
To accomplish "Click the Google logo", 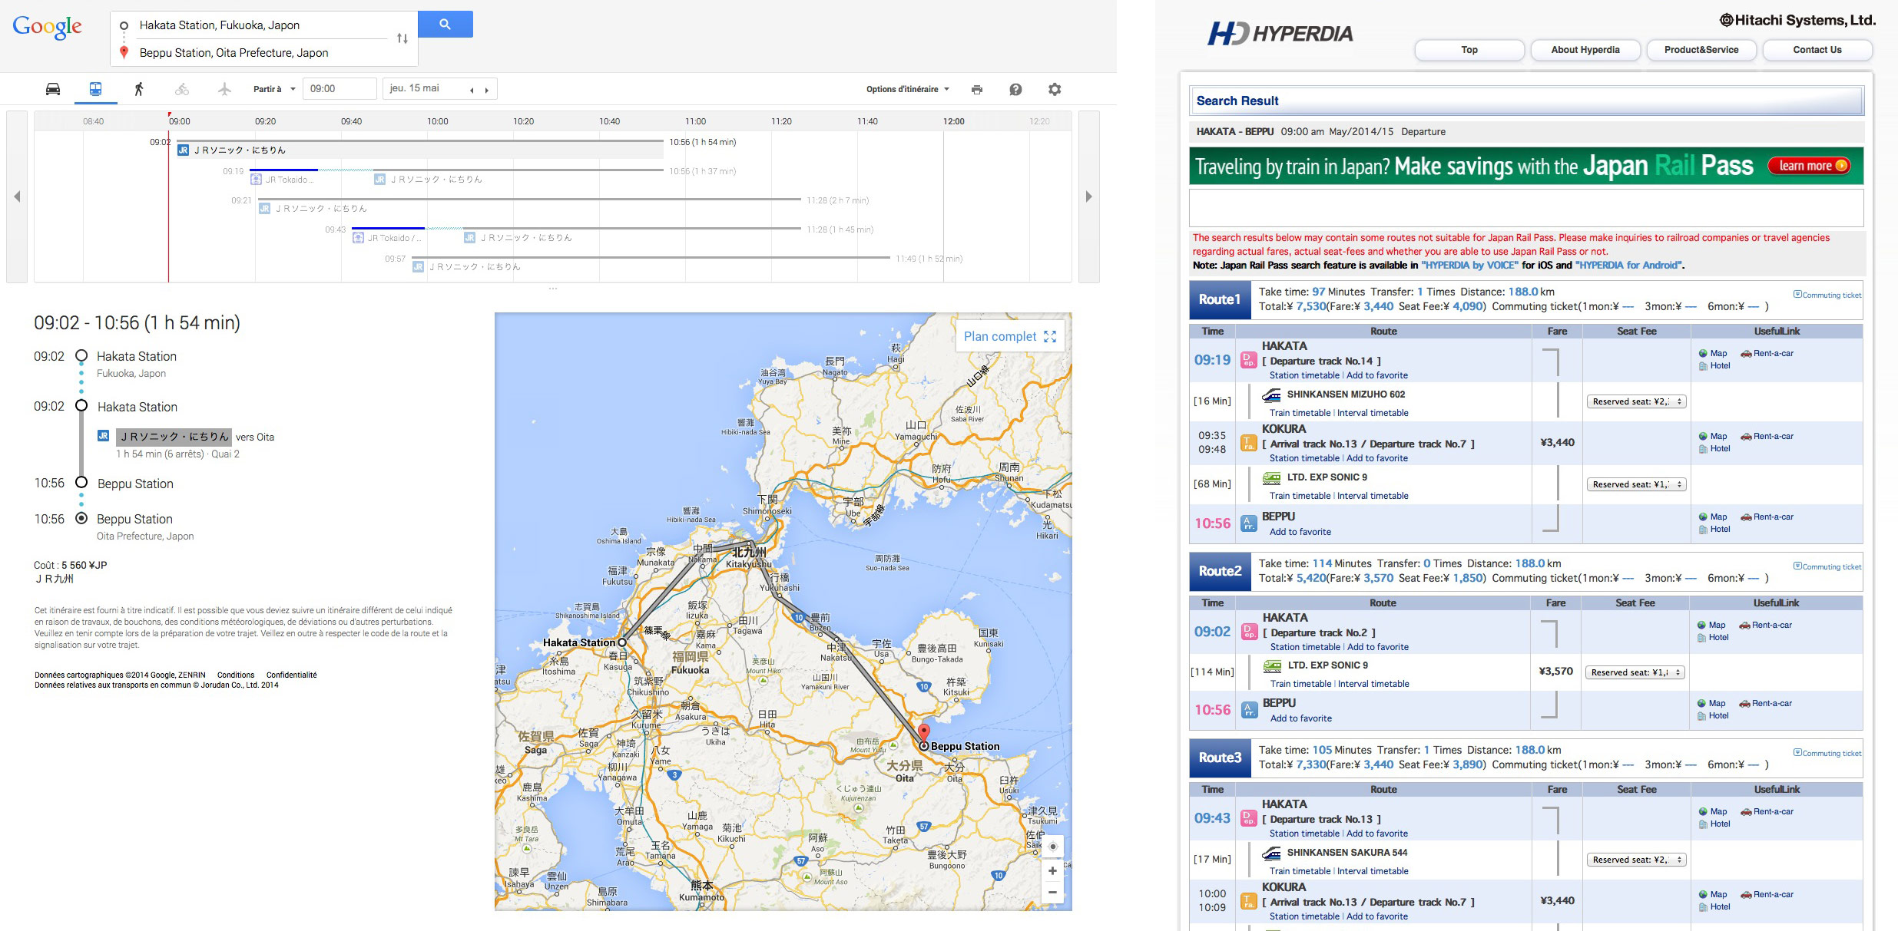I will click(48, 28).
